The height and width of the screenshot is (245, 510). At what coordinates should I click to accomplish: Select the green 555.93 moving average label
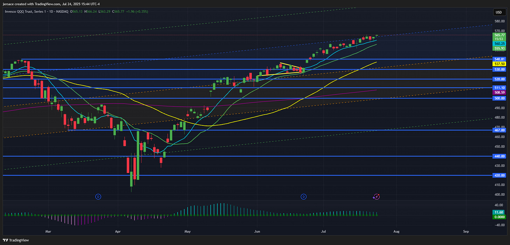tap(499, 48)
